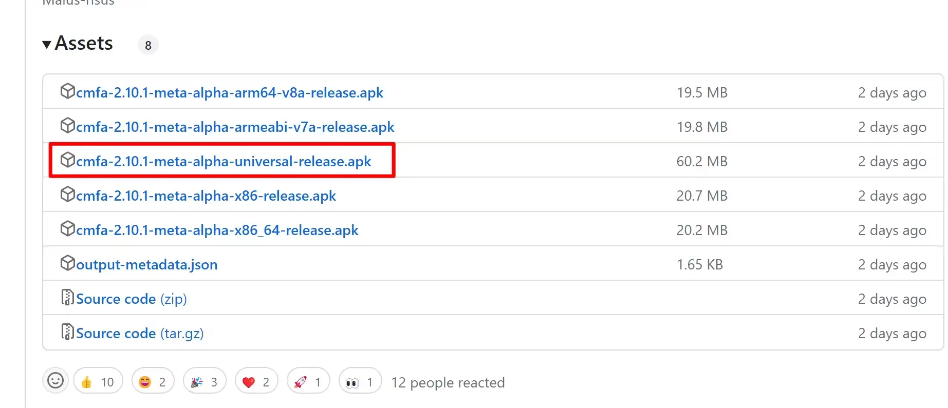
Task: Toggle the party popper reaction
Action: (205, 382)
